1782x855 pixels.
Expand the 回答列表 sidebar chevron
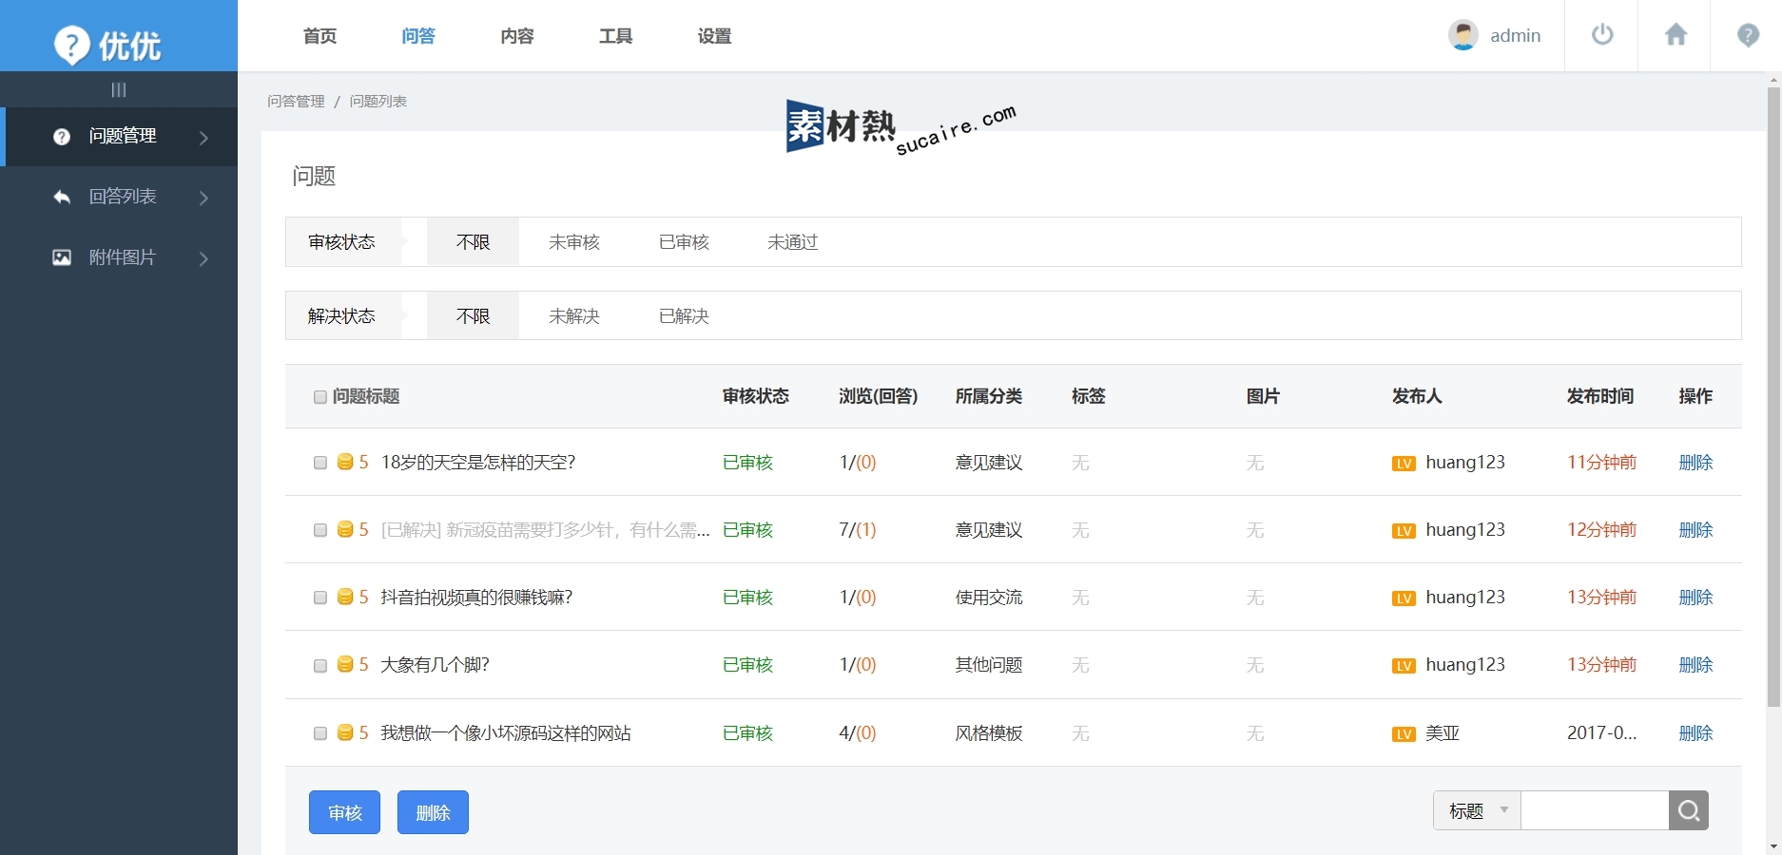(203, 198)
